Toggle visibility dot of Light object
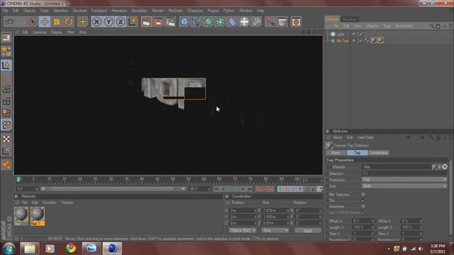 pos(353,33)
